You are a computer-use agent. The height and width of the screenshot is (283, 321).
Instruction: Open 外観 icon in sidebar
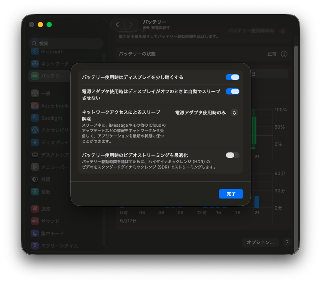tap(35, 179)
